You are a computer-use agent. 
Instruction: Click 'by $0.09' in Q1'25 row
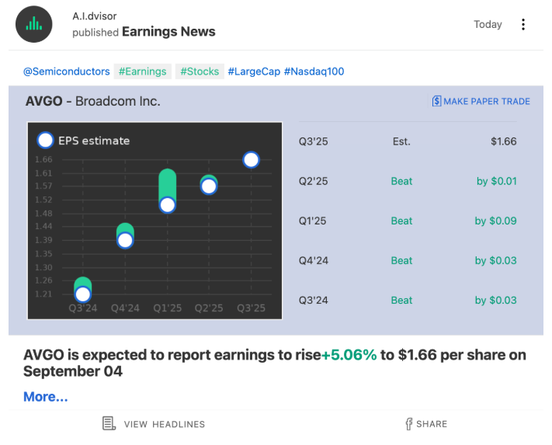(x=495, y=221)
